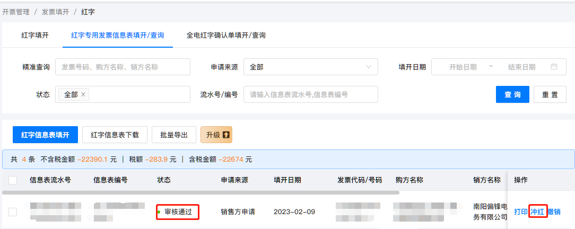Click the upgrade arrow icon on 升级
The image size is (575, 229).
(x=226, y=135)
